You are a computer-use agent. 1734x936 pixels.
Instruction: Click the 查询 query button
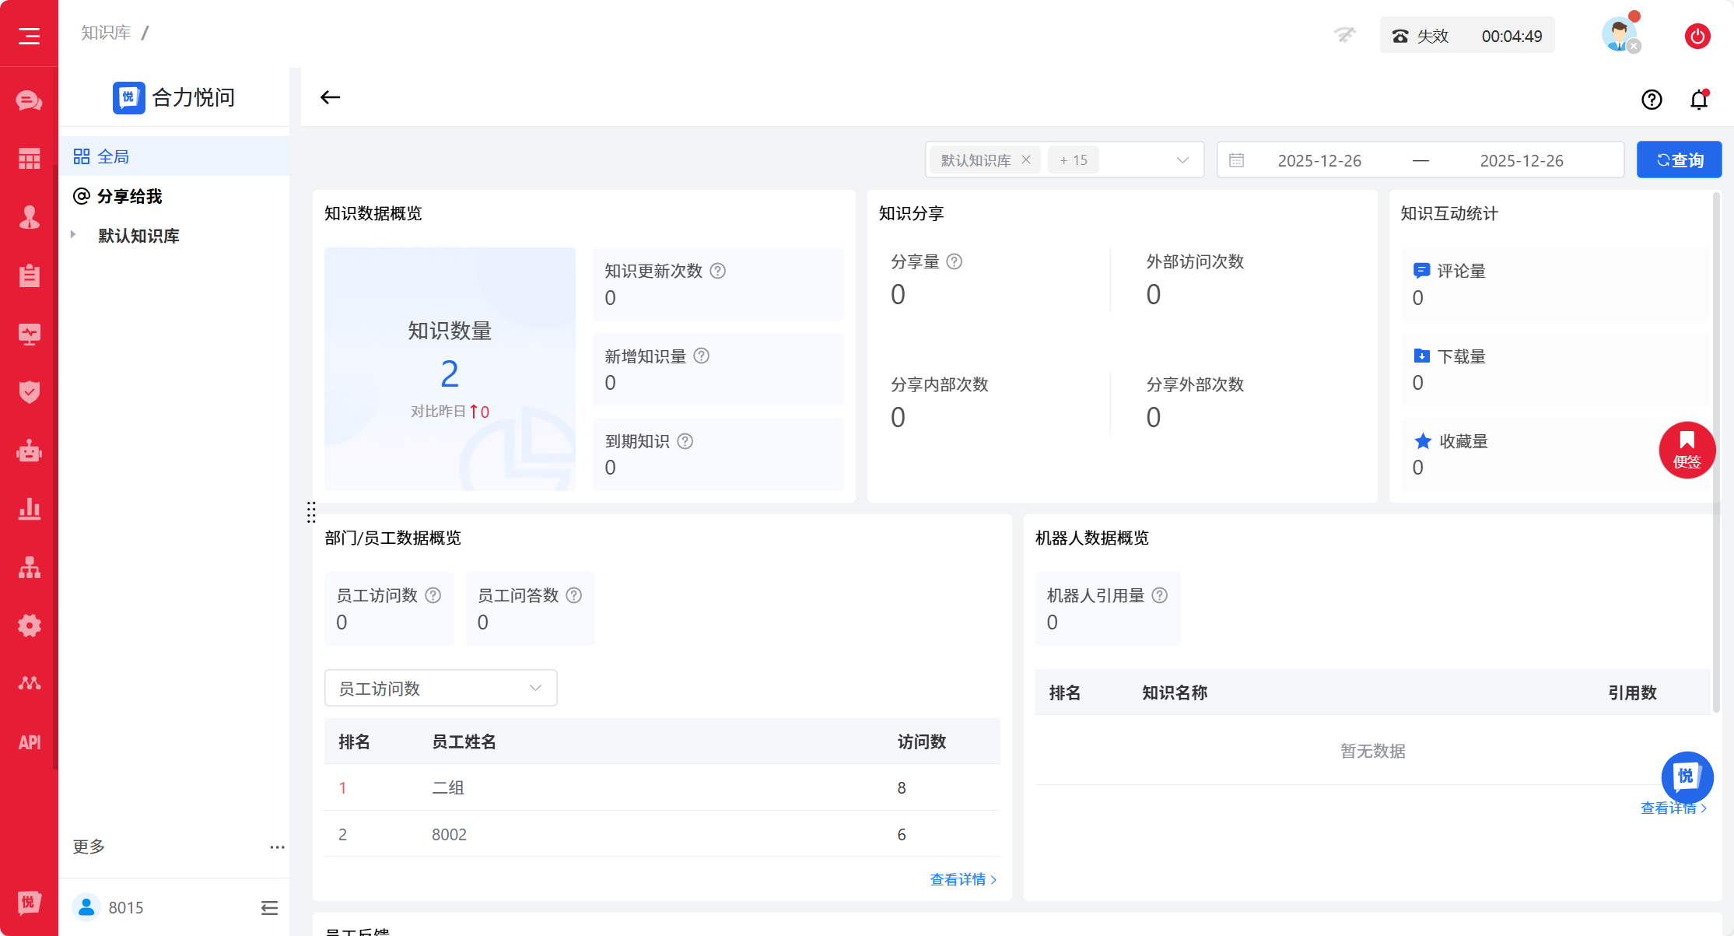pyautogui.click(x=1679, y=160)
